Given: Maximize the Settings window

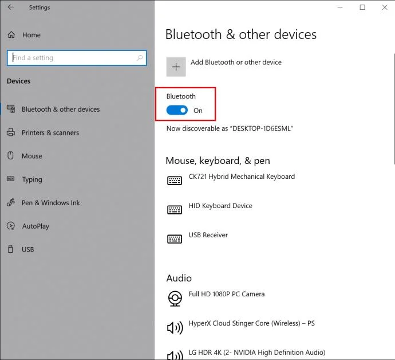Looking at the screenshot, I should pos(362,7).
